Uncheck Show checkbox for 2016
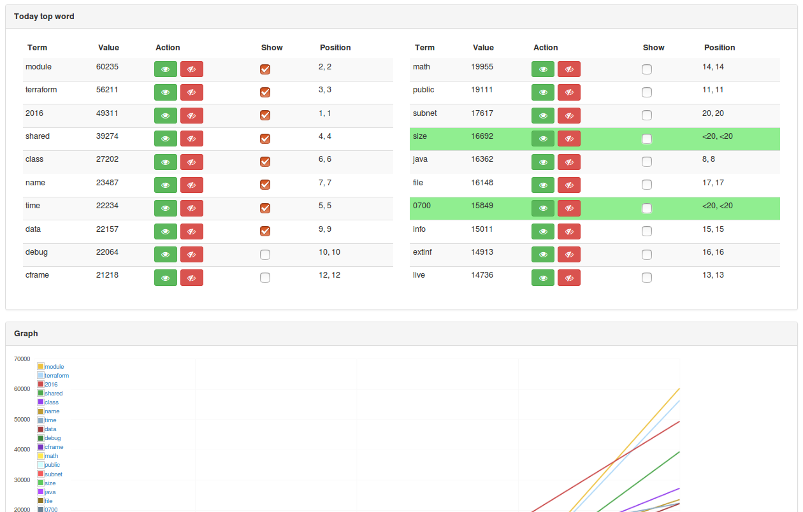 (x=265, y=115)
